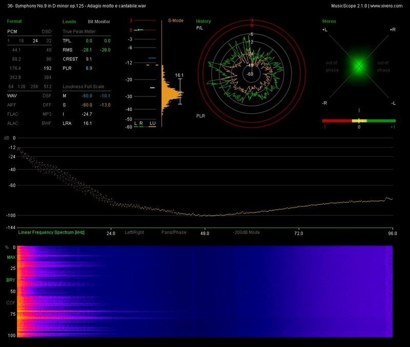Select the COF spectrogram color scheme
Image resolution: width=410 pixels, height=347 pixels.
point(11,303)
